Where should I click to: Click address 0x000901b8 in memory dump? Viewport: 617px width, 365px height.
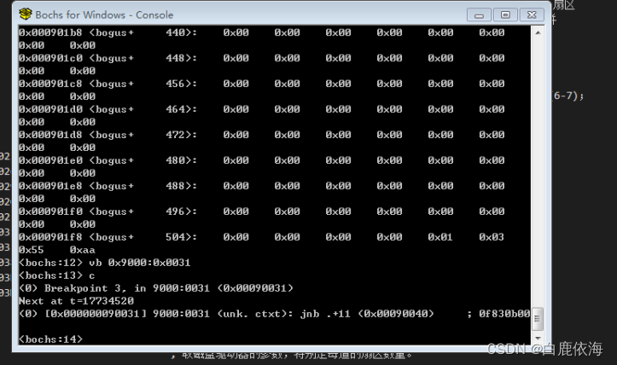click(x=50, y=32)
